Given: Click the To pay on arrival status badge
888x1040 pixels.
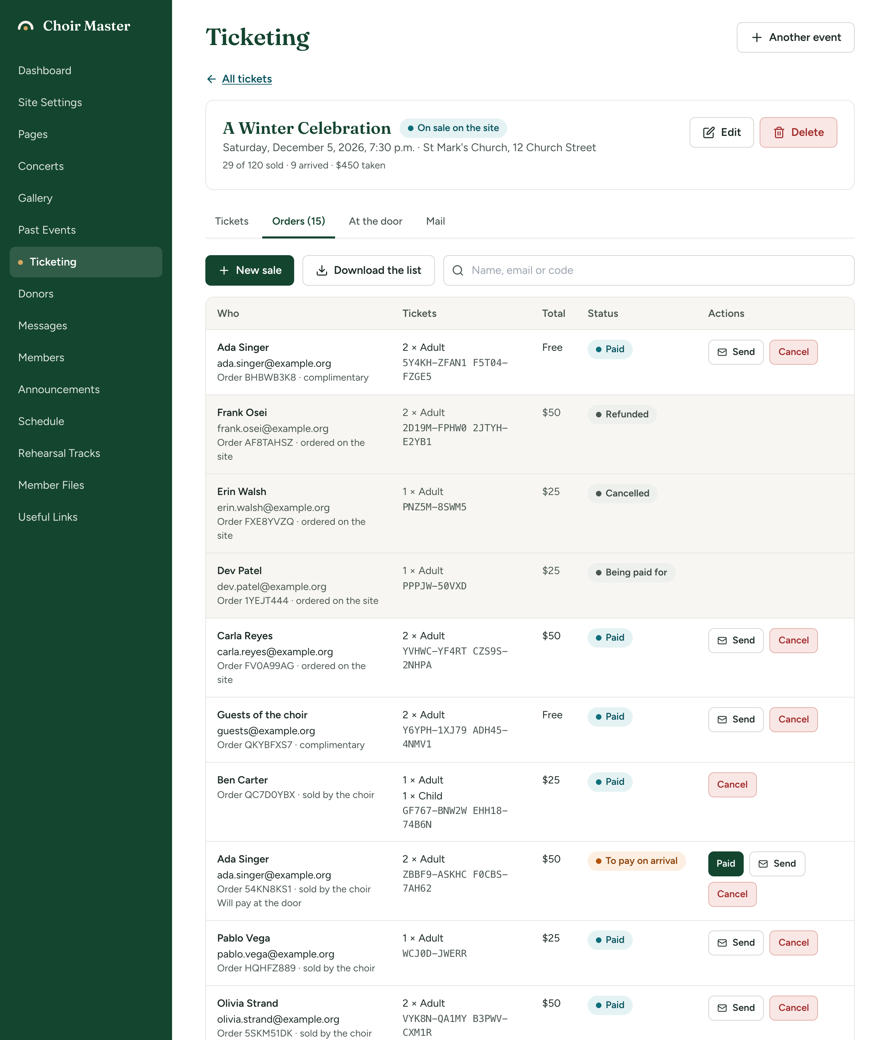Looking at the screenshot, I should (637, 861).
